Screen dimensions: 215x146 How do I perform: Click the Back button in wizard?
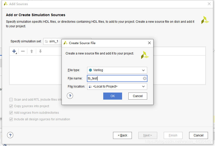[123, 135]
